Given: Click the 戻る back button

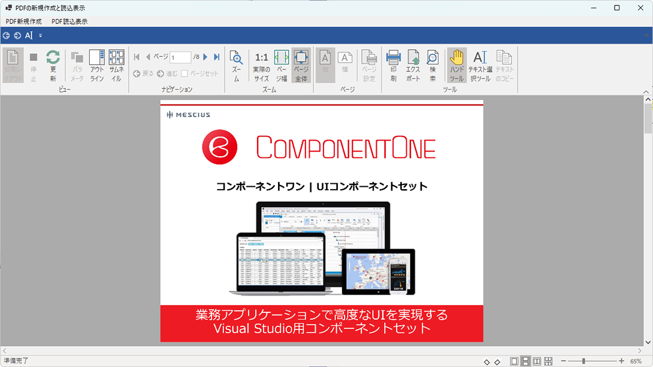Looking at the screenshot, I should coord(143,74).
